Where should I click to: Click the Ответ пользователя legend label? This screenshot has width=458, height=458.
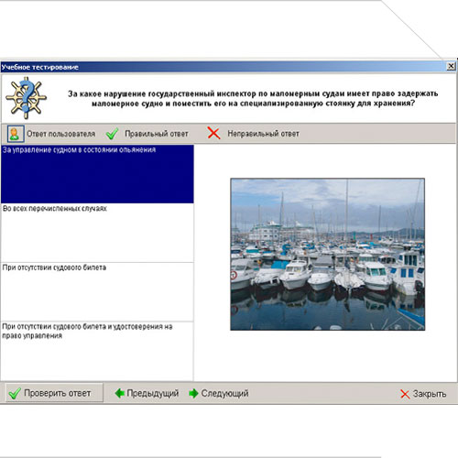[61, 134]
